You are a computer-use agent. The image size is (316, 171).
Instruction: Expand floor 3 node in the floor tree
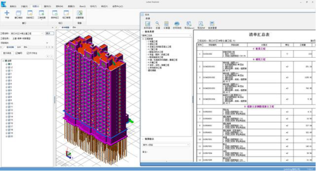tap(6, 81)
